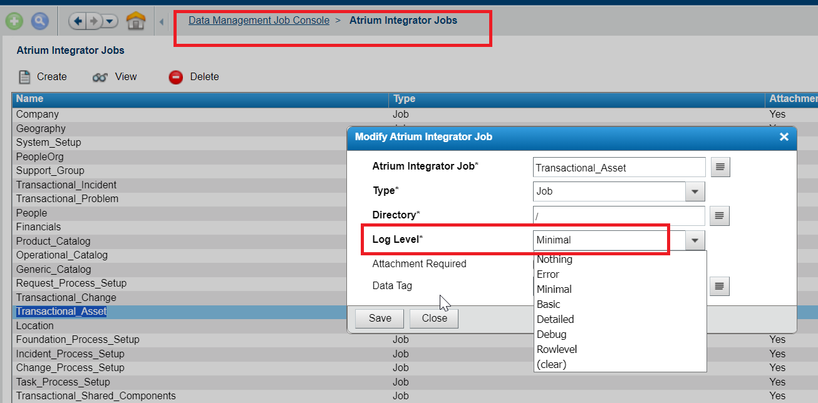Click the Save button
Image resolution: width=818 pixels, height=403 pixels.
380,318
